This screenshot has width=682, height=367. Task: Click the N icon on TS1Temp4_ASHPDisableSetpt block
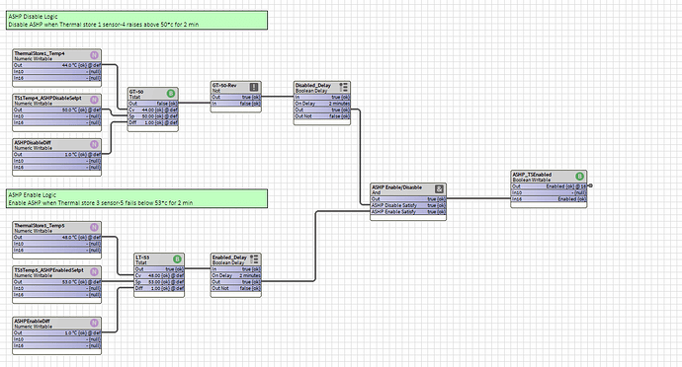pyautogui.click(x=94, y=100)
